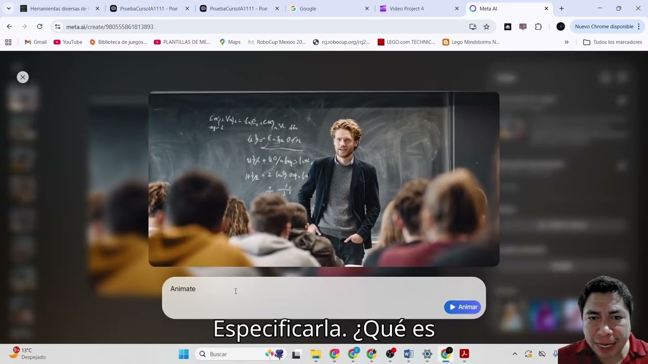Show hidden system tray icons

[x=515, y=354]
